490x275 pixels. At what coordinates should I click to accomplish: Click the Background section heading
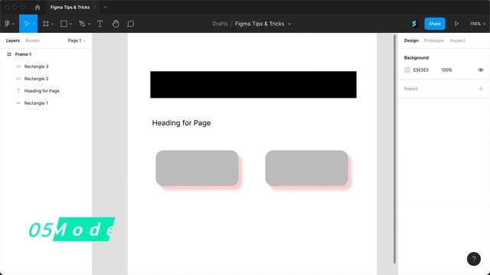pos(416,58)
